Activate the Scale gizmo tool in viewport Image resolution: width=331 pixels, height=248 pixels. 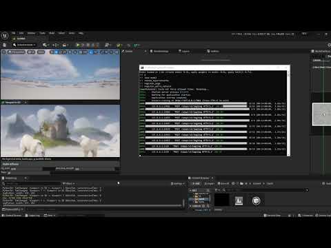click(x=65, y=52)
